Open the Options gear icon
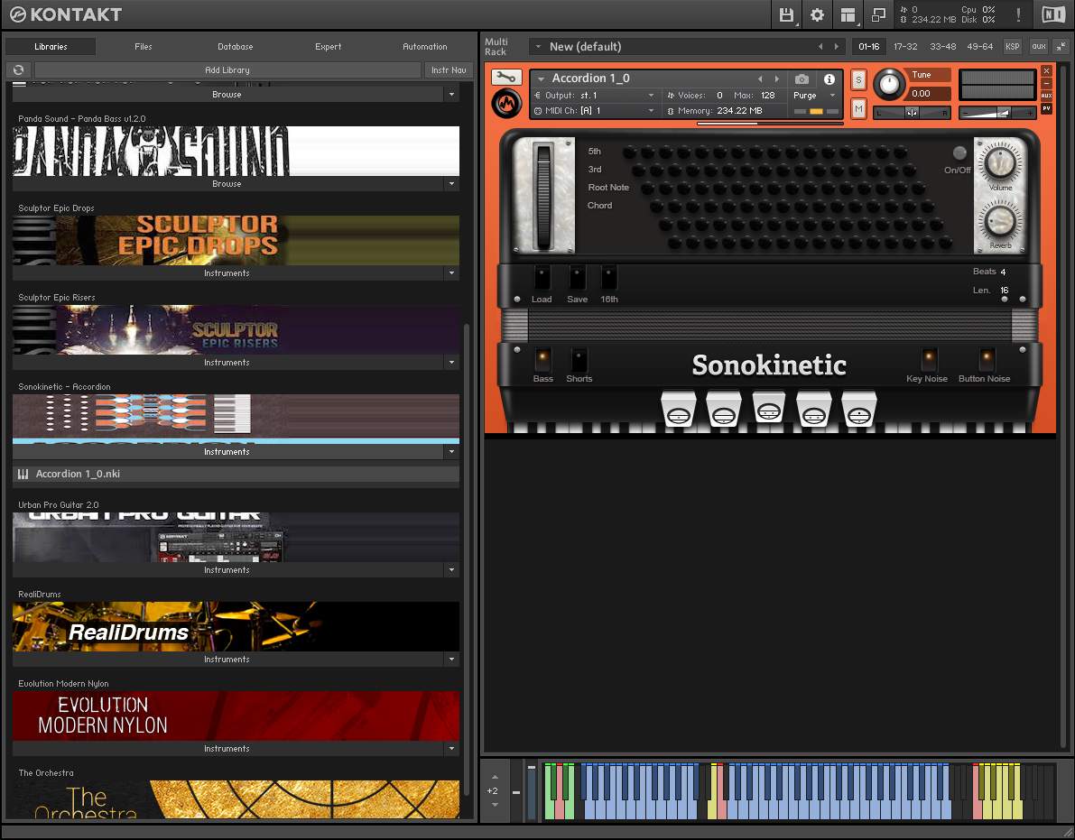This screenshot has width=1075, height=840. click(817, 14)
